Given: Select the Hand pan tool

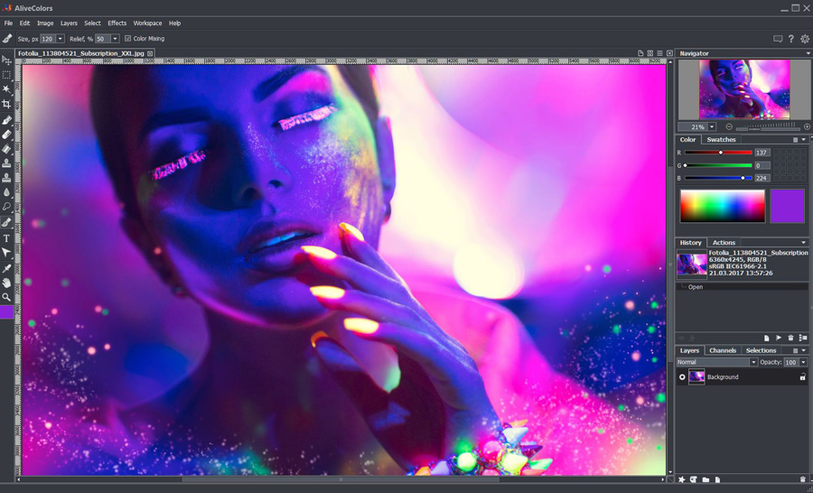Looking at the screenshot, I should [x=6, y=283].
